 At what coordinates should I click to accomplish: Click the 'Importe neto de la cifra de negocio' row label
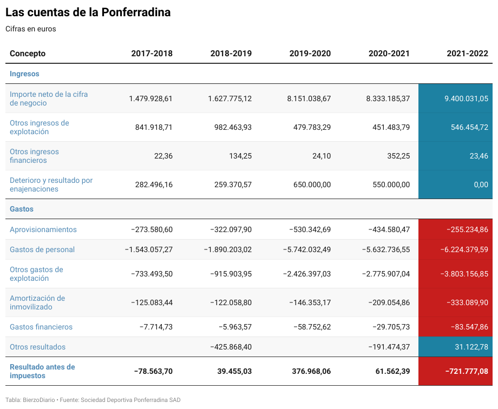pyautogui.click(x=49, y=98)
